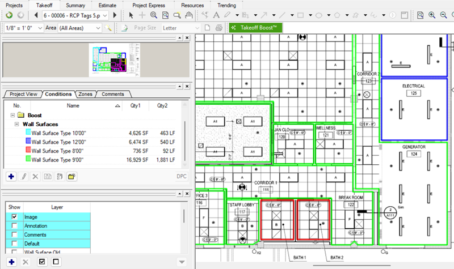Select the arrow drawing tool
The width and height of the screenshot is (454, 269).
pyautogui.click(x=264, y=15)
